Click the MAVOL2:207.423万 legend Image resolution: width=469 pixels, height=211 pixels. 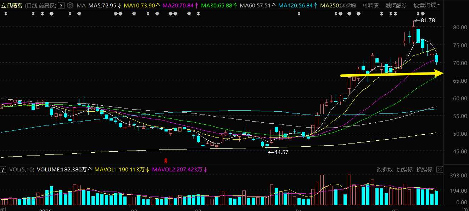pos(177,170)
